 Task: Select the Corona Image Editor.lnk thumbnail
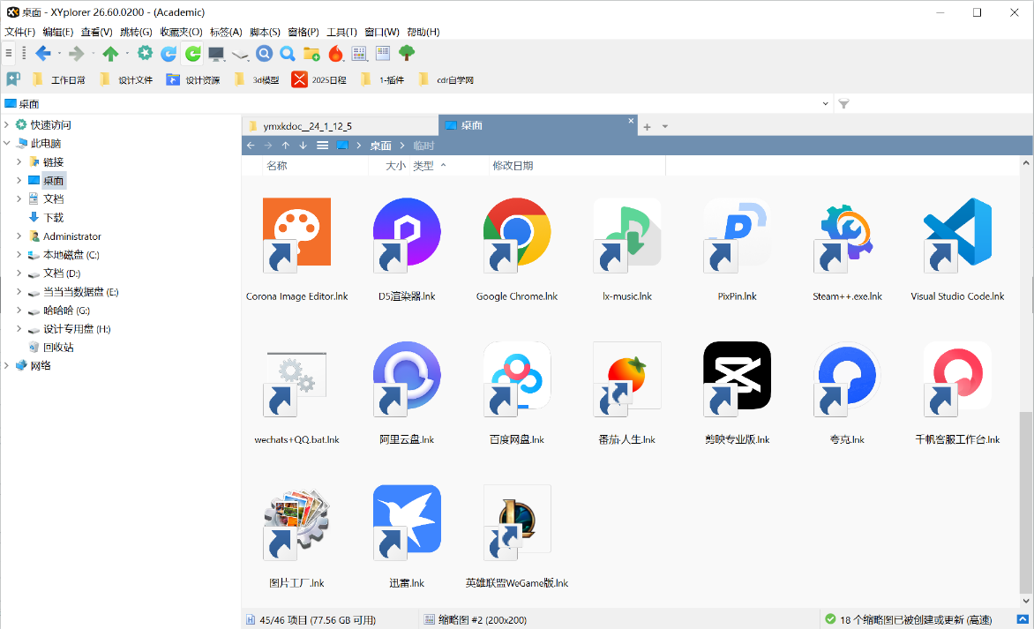pyautogui.click(x=296, y=250)
